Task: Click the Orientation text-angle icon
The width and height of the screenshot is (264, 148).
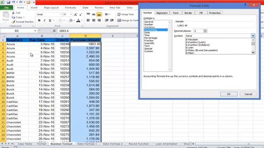Action: tap(107, 14)
